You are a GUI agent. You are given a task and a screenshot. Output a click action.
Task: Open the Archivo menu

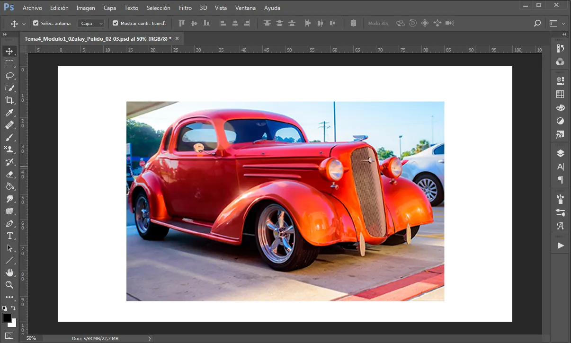[x=32, y=8]
